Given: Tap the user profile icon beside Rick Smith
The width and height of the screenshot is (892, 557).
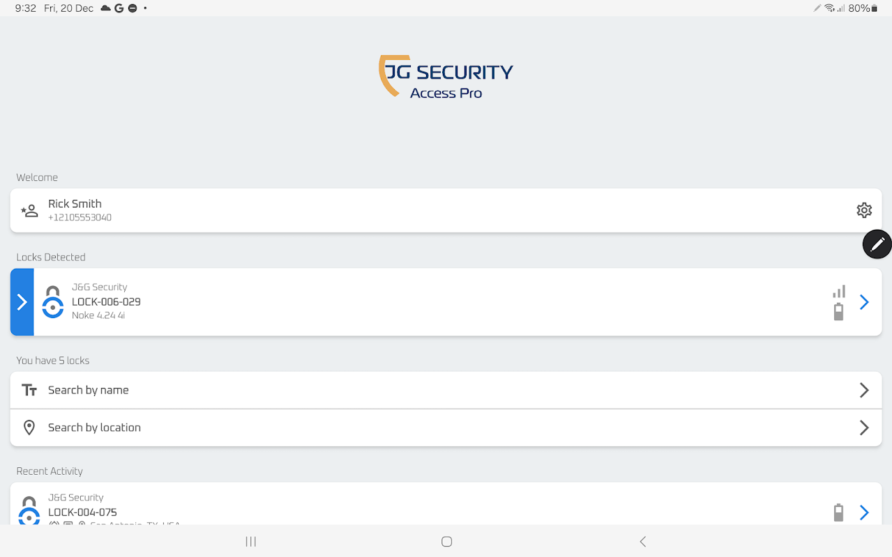Looking at the screenshot, I should click(29, 210).
